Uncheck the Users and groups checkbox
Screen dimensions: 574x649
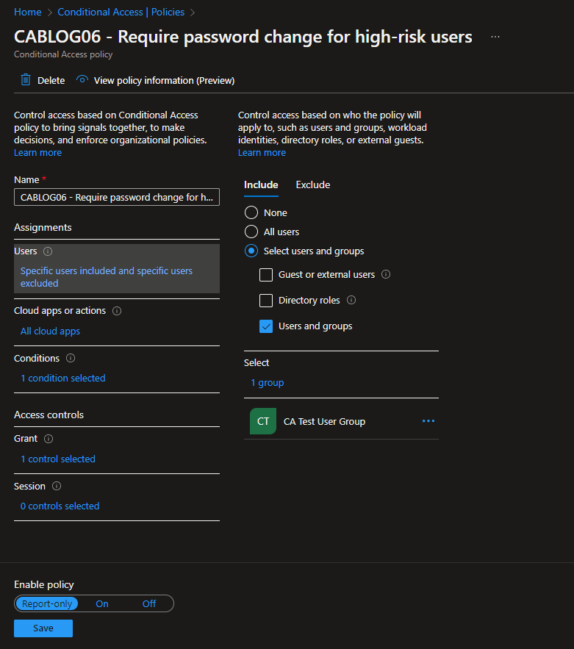click(266, 326)
